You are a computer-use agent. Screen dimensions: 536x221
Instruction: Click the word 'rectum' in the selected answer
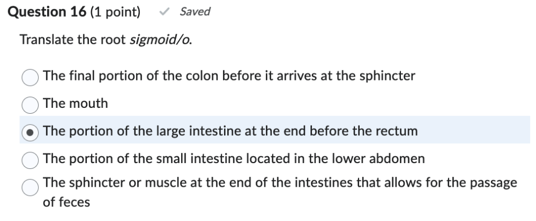[398, 131]
